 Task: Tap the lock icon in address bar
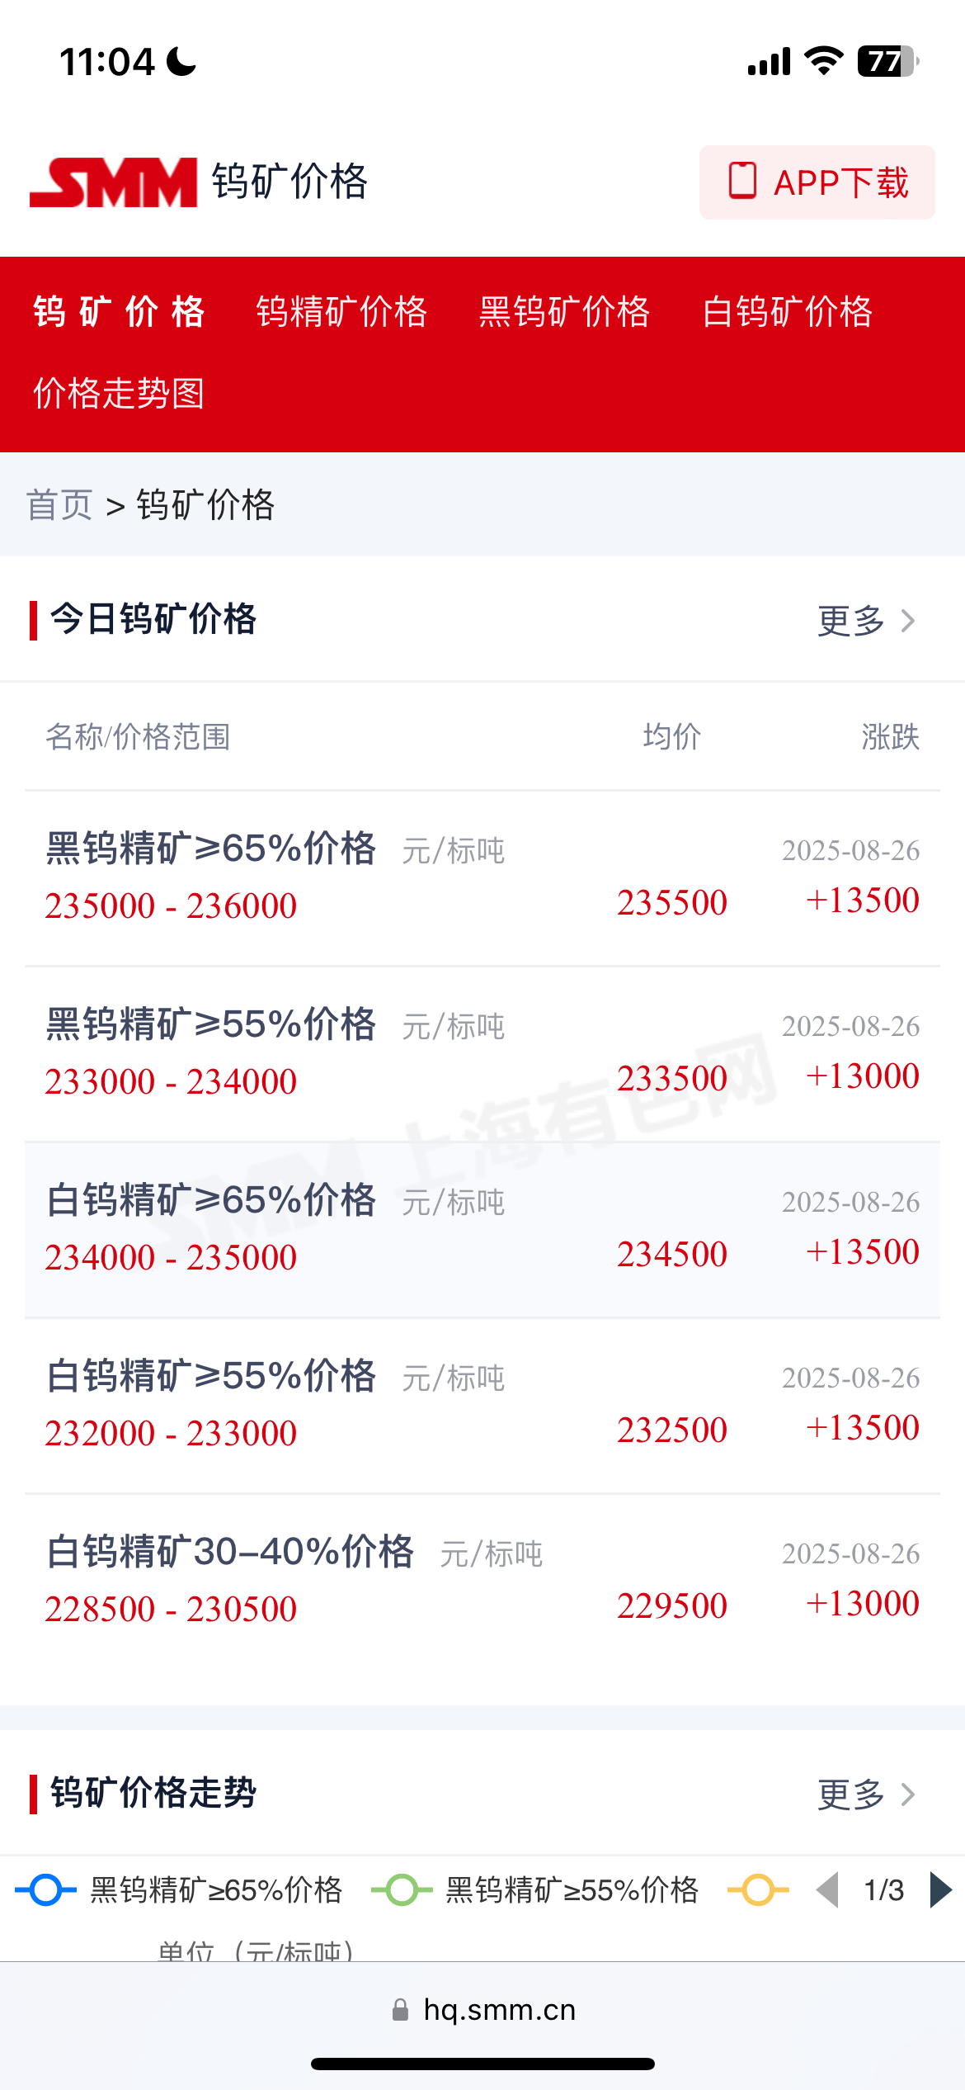click(x=400, y=2010)
